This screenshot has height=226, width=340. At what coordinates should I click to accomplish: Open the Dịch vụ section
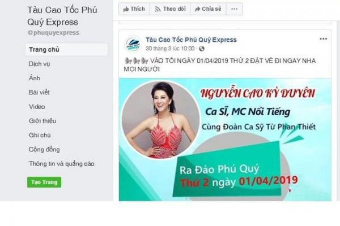coord(39,64)
